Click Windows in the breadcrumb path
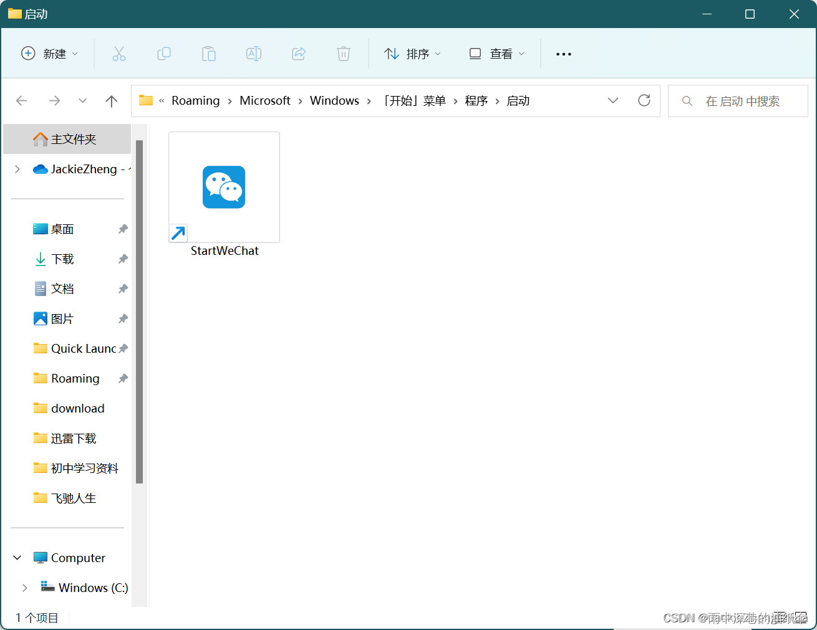Viewport: 817px width, 630px height. click(x=334, y=100)
